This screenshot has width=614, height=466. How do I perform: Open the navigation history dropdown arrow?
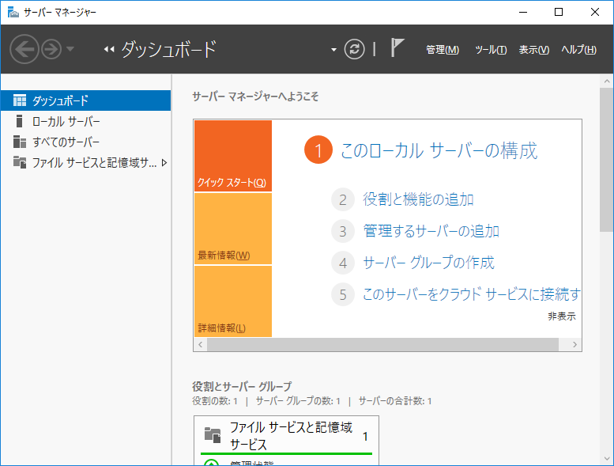pyautogui.click(x=70, y=49)
